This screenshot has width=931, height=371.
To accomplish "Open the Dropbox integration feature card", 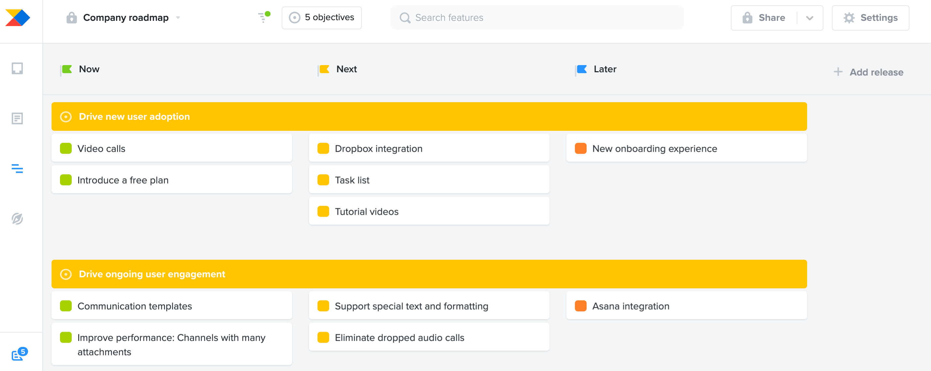I will pyautogui.click(x=429, y=148).
